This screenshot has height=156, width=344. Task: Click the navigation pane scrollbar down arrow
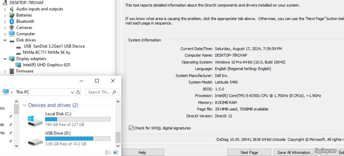click(x=16, y=146)
